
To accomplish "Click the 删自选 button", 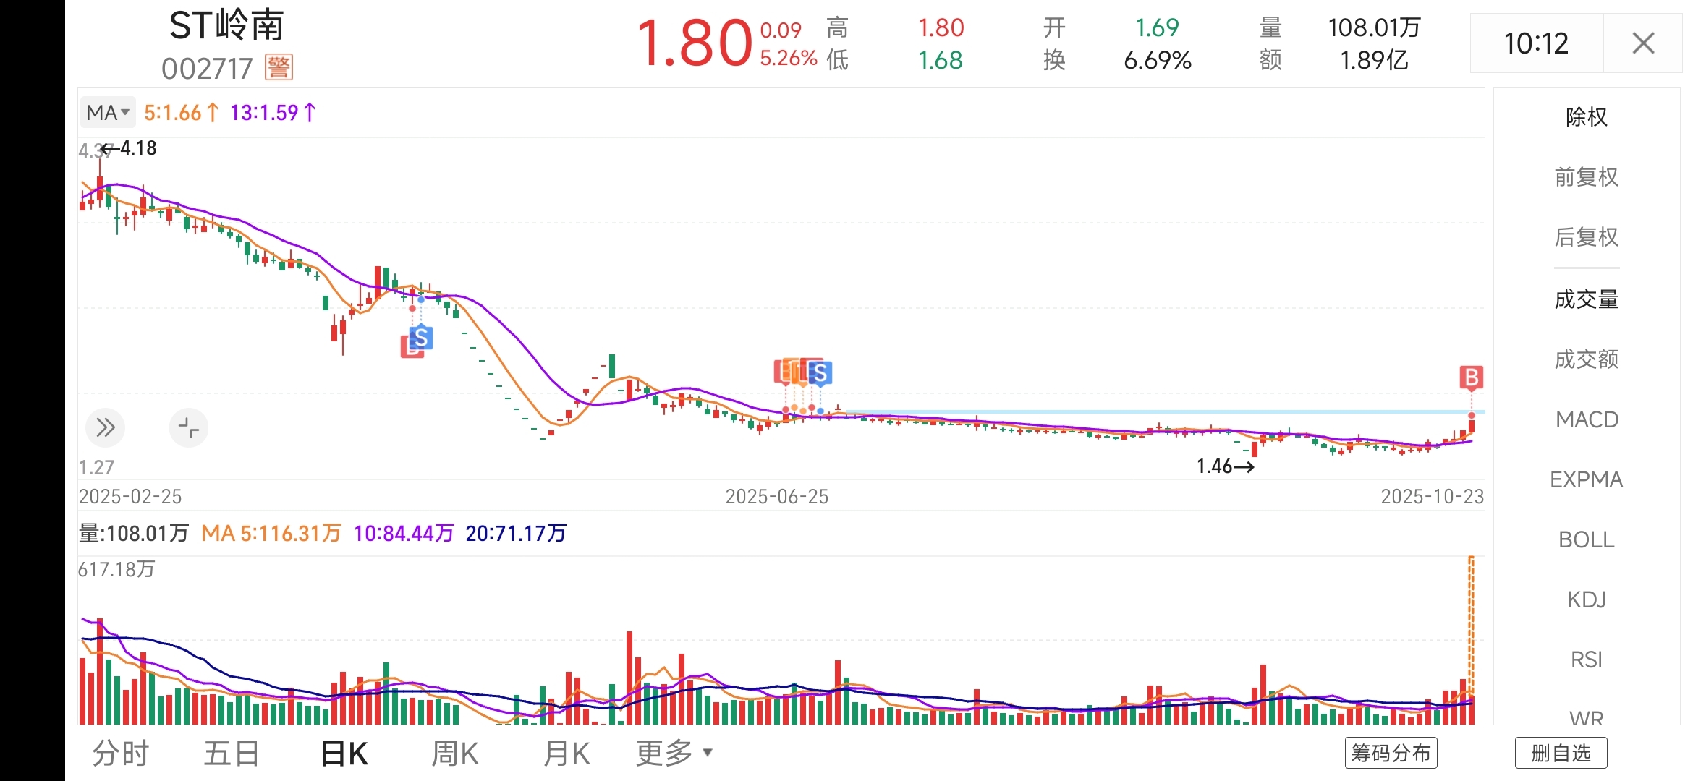I will [x=1561, y=753].
